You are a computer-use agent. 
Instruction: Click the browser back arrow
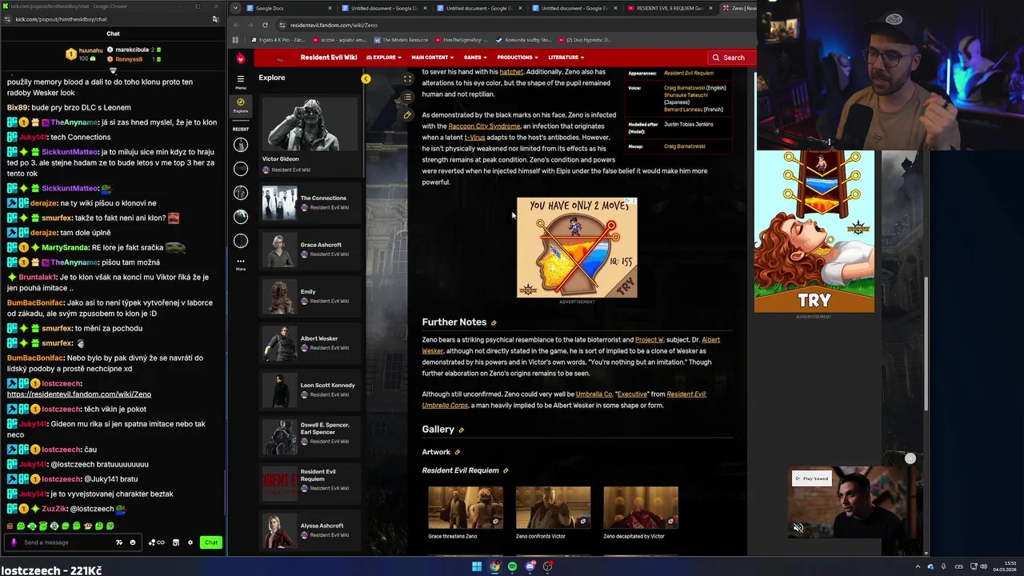pos(236,25)
